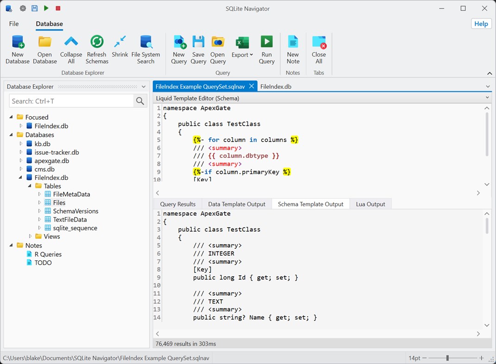496x364 pixels.
Task: Select the FileIndex Example QuerySet.sqlnav tab
Action: click(x=200, y=86)
